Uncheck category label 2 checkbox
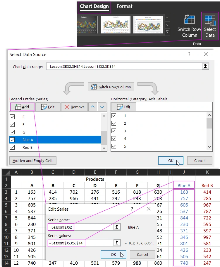Screen dimensions: 220x267 pyautogui.click(x=114, y=123)
